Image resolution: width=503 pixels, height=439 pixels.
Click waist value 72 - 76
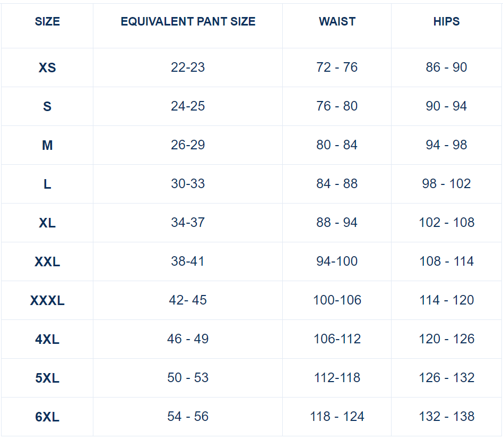tap(337, 67)
